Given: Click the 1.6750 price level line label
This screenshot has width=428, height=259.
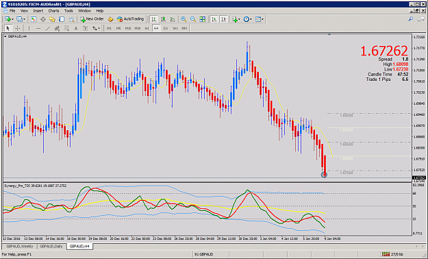Looking at the screenshot, I should 347,173.
